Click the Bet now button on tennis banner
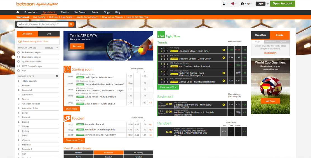This screenshot has width=311, height=158. tap(77, 46)
